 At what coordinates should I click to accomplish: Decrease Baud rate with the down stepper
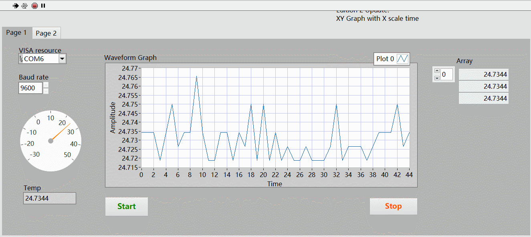[x=46, y=91]
